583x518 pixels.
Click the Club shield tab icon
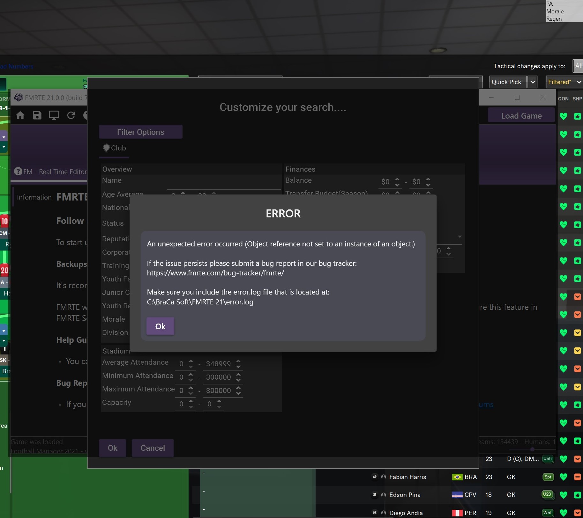coord(106,148)
